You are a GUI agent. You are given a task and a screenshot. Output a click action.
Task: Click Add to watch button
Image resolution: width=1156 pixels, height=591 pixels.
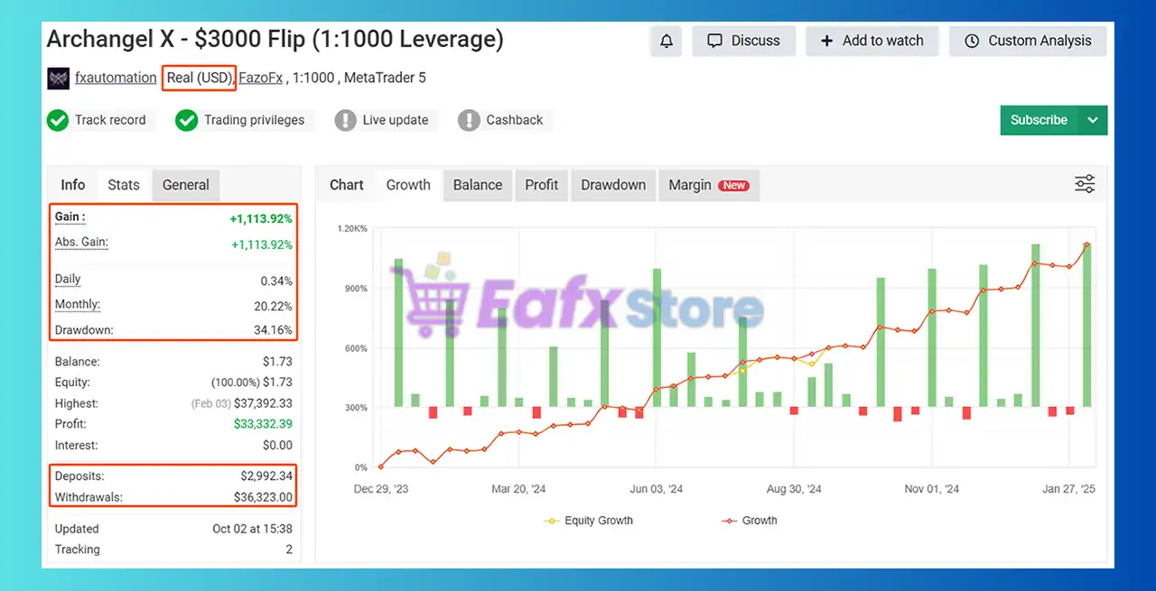[x=872, y=41]
